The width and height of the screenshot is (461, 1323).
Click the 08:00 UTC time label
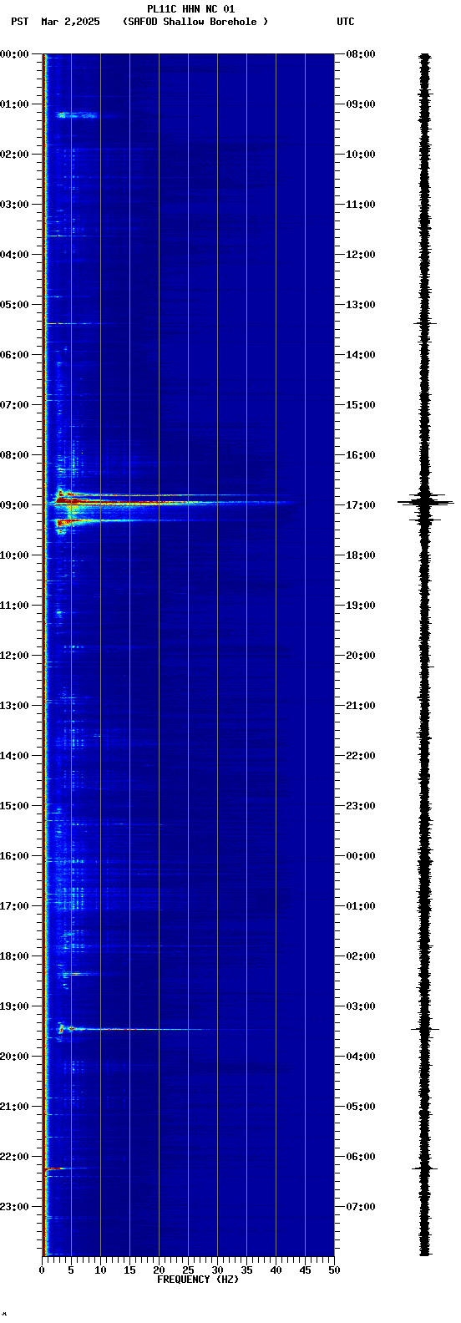coord(361,54)
